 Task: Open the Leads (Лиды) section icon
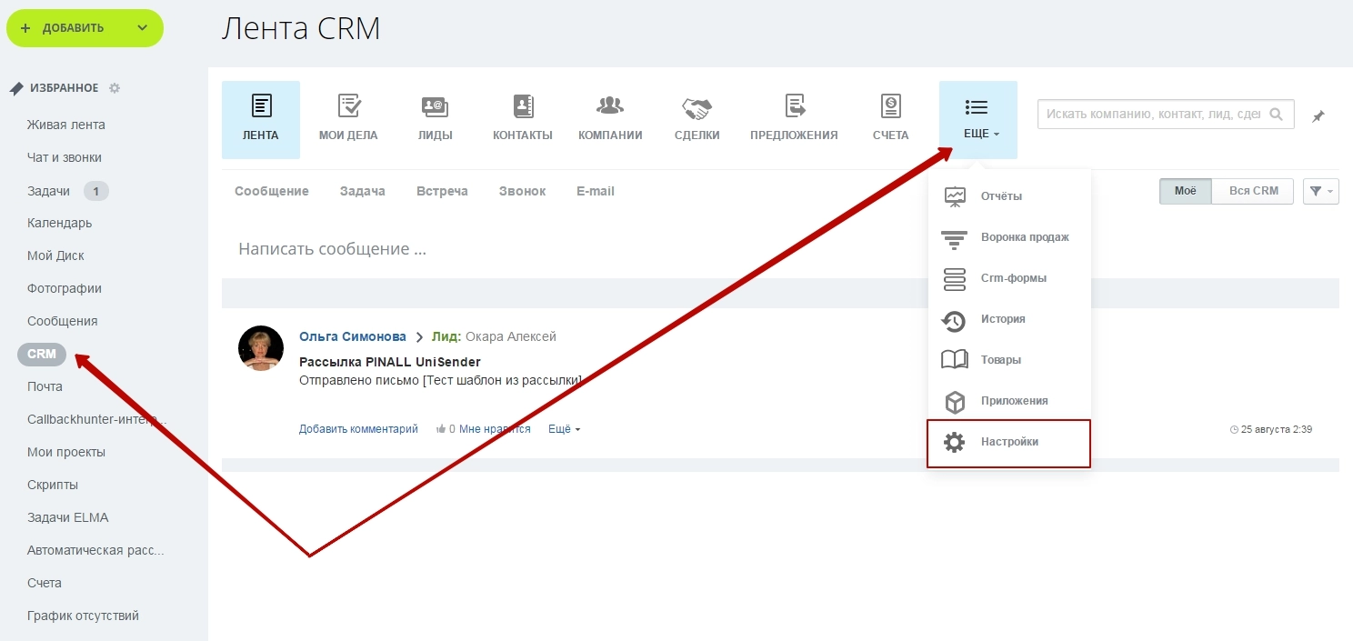435,107
